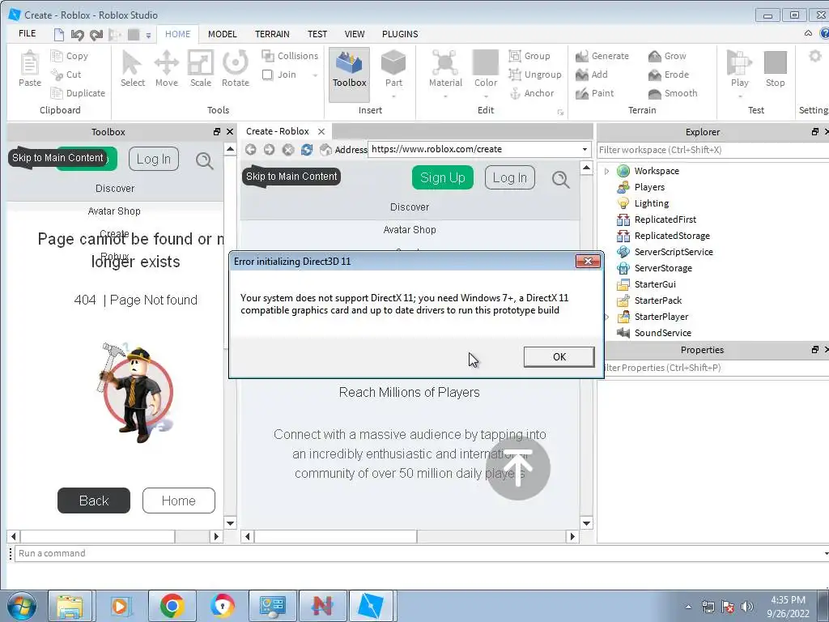Click search magnifier in Toolbox panel
Screen dimensions: 829x622
(204, 160)
